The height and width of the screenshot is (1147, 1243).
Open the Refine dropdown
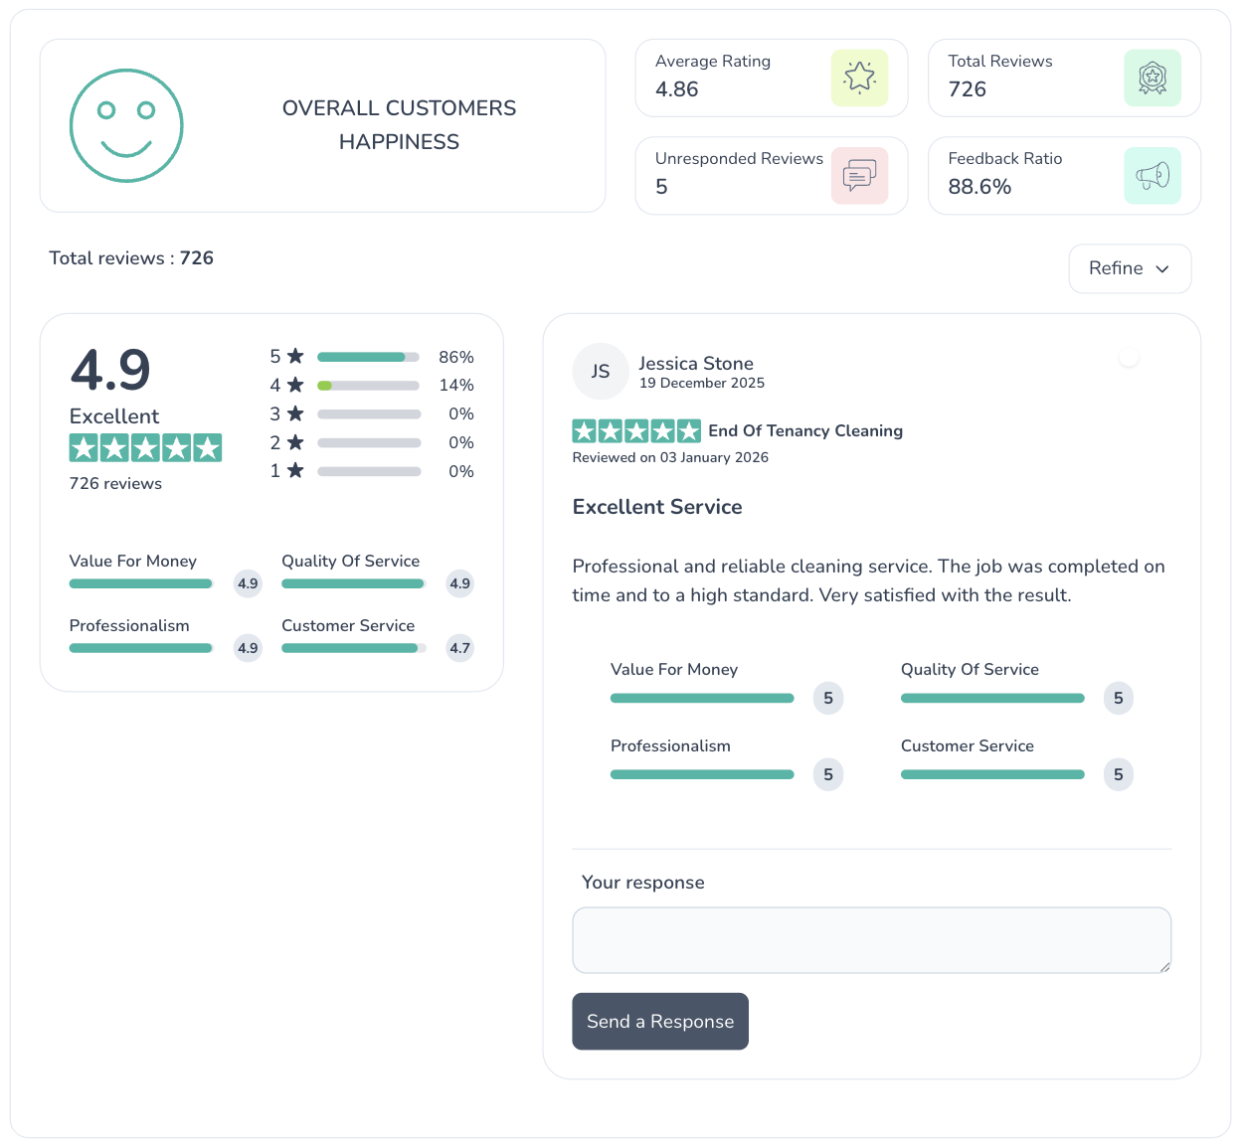pos(1130,268)
